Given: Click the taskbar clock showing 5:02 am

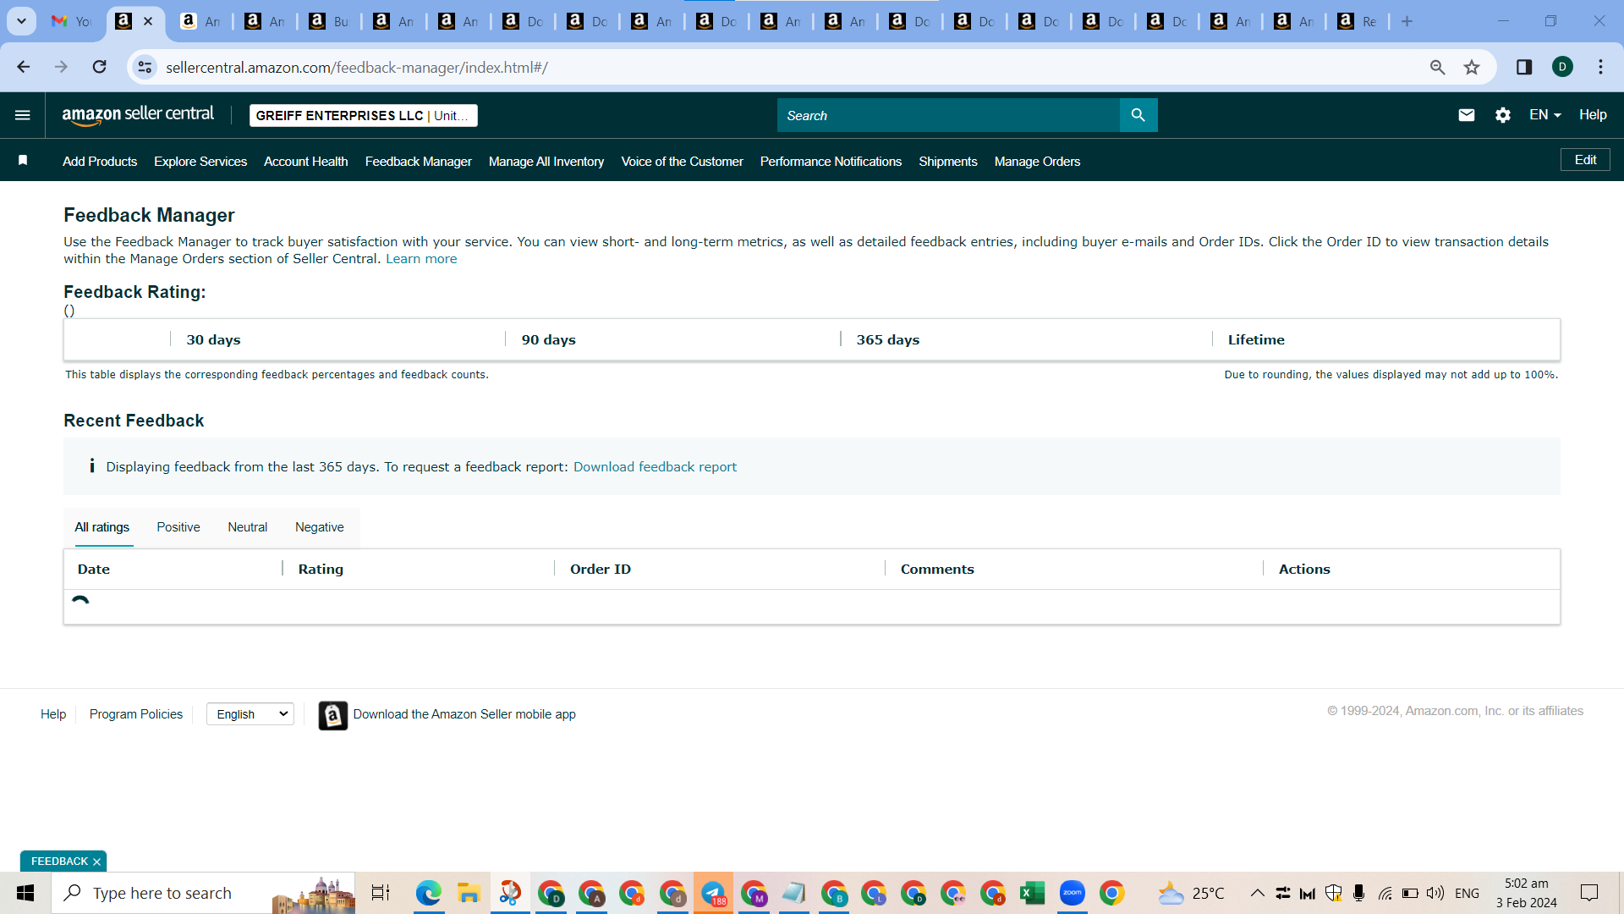Looking at the screenshot, I should click(x=1527, y=893).
